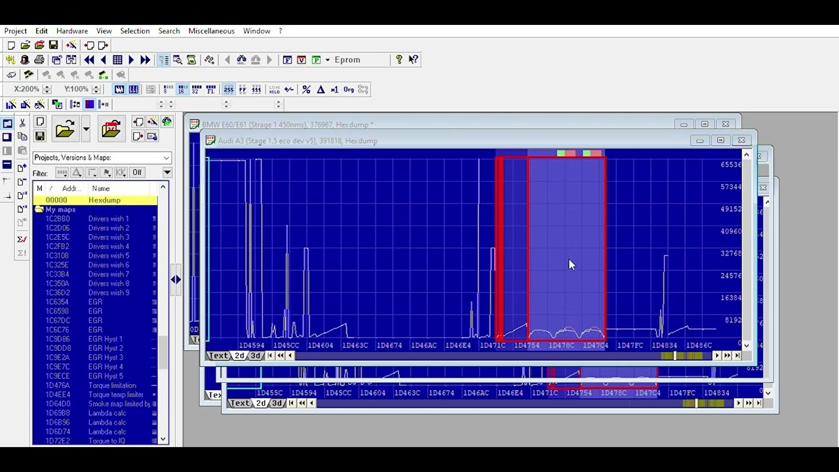Toggle the 255 decimal number format
839x472 pixels.
click(228, 89)
